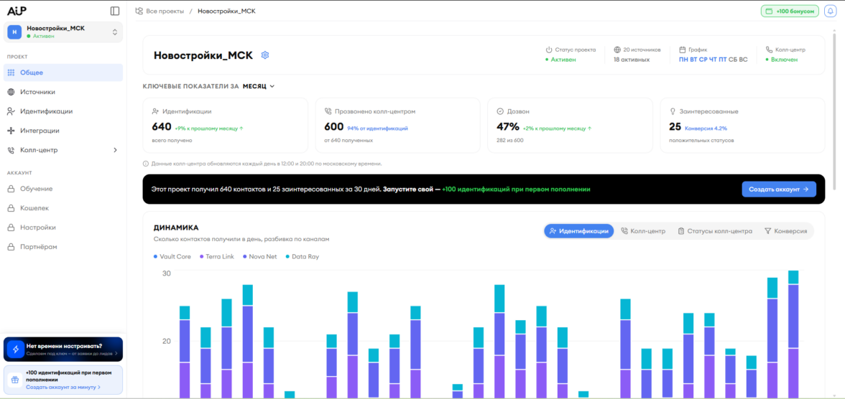The height and width of the screenshot is (399, 845).
Task: Toggle the Vault Core legend series
Action: tap(172, 257)
